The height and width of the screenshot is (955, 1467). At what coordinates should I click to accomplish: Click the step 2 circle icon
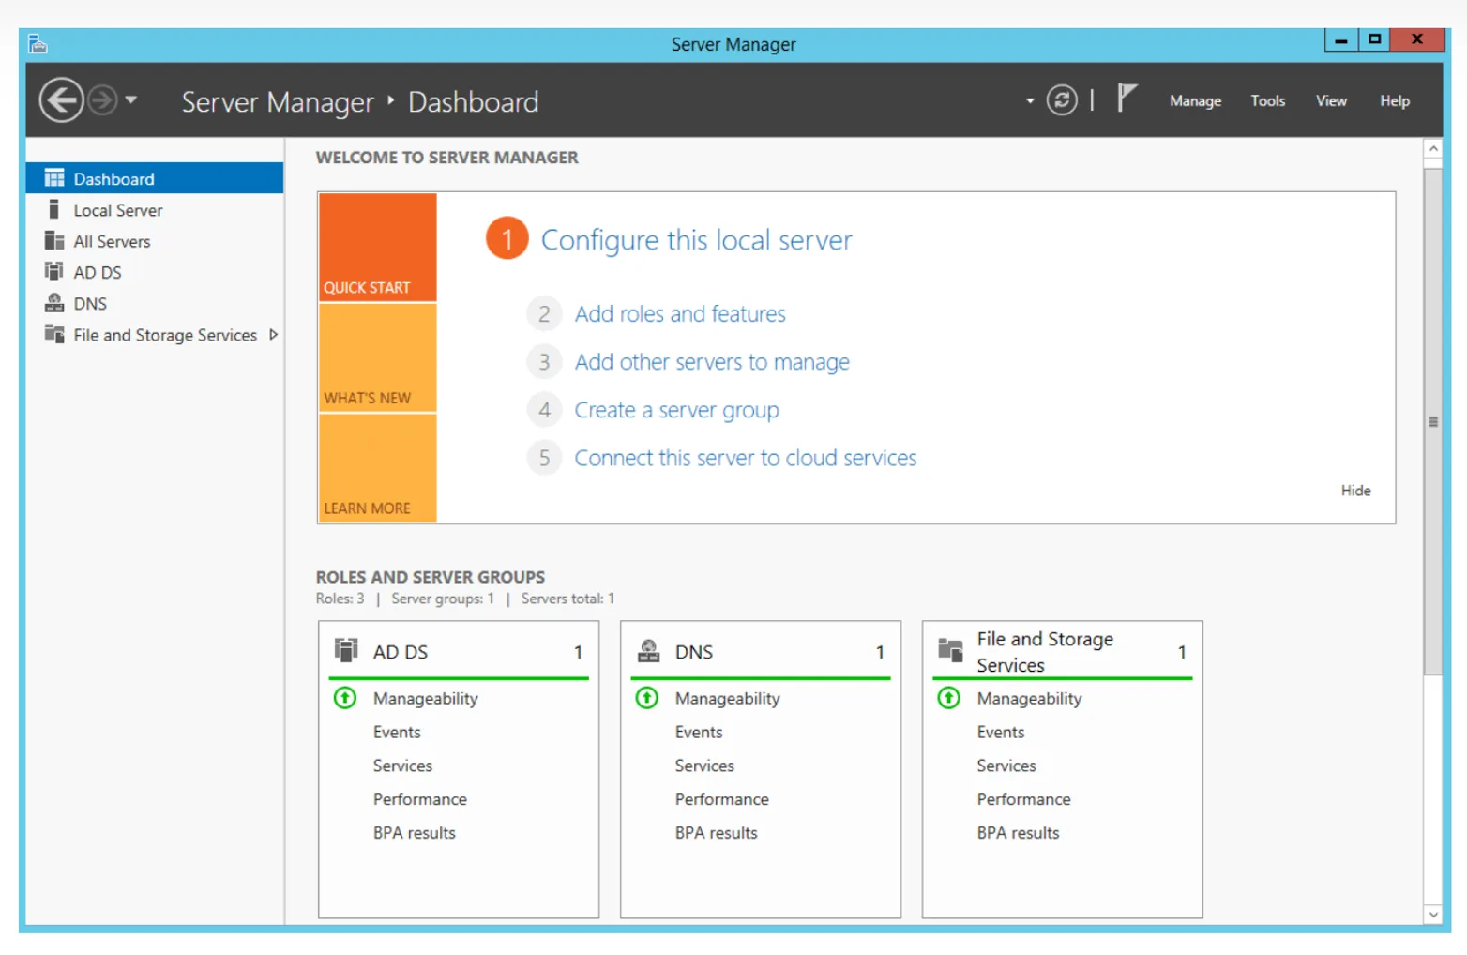tap(544, 314)
